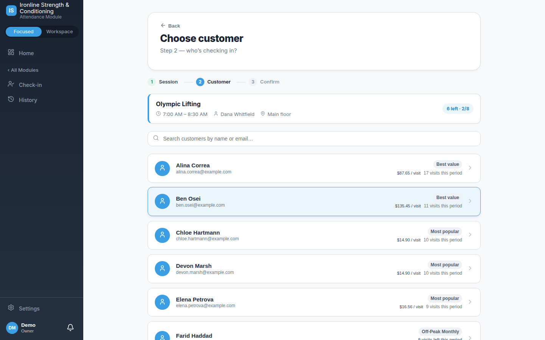This screenshot has width=545, height=340.
Task: Return to All Modules
Action: [23, 70]
